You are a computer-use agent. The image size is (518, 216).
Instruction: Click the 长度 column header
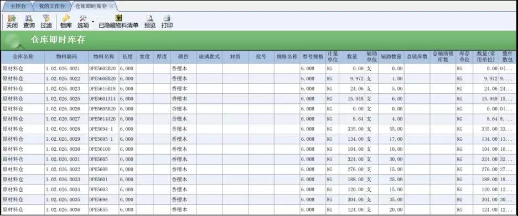tap(127, 57)
